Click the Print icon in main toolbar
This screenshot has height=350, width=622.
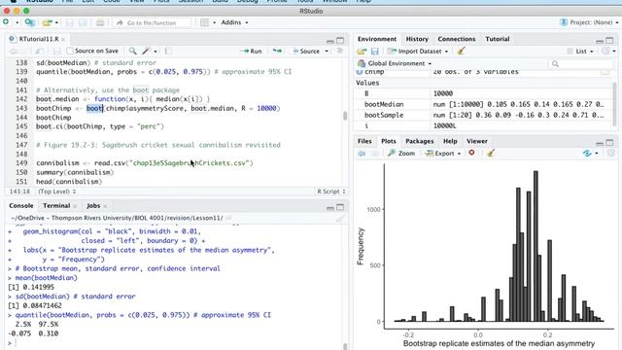coord(100,22)
